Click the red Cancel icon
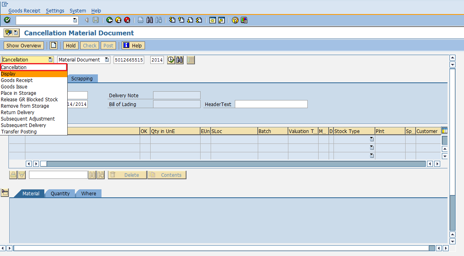This screenshot has width=464, height=256. (127, 20)
